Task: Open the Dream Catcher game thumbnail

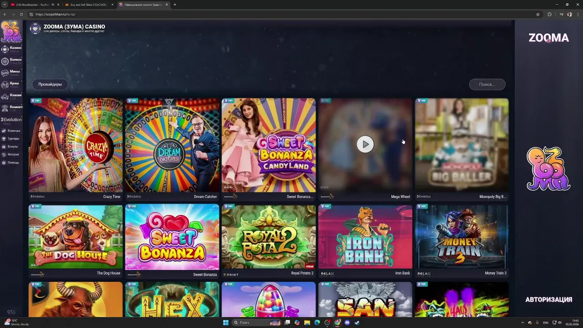Action: click(x=172, y=145)
